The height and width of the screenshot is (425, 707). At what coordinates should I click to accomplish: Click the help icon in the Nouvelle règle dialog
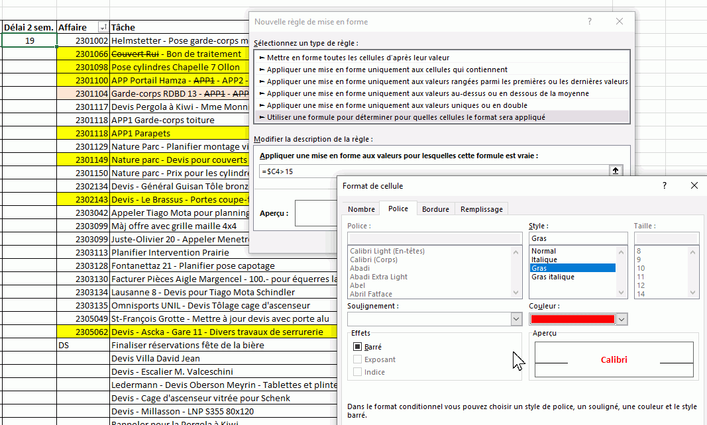click(x=590, y=21)
